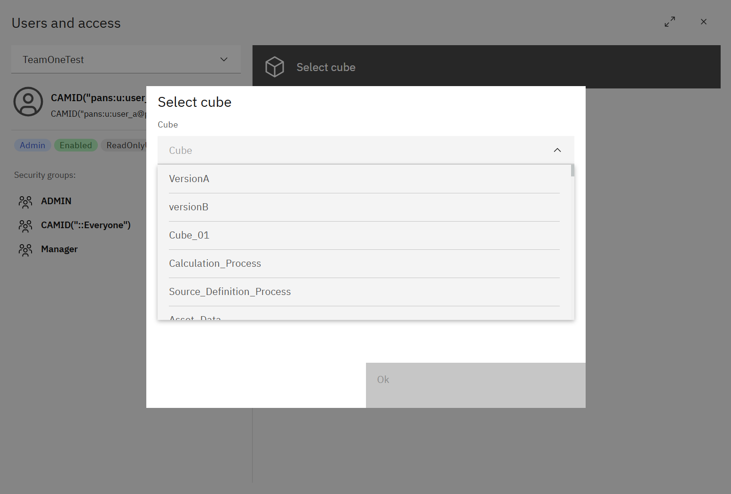Image resolution: width=731 pixels, height=494 pixels.
Task: Close the Users and access panel
Action: (703, 22)
